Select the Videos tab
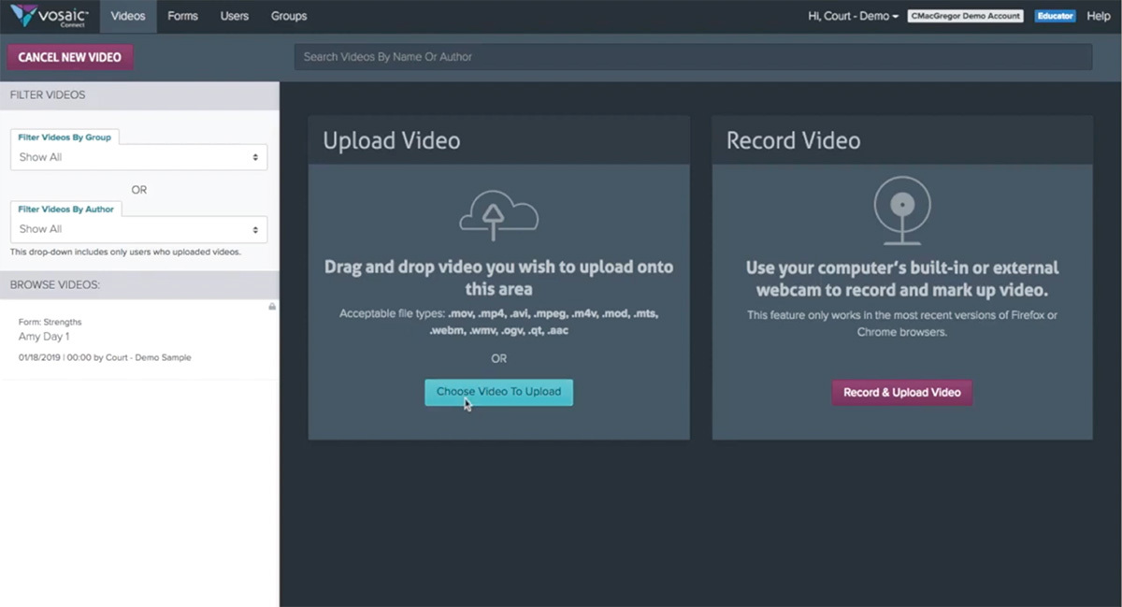This screenshot has width=1122, height=607. point(127,16)
